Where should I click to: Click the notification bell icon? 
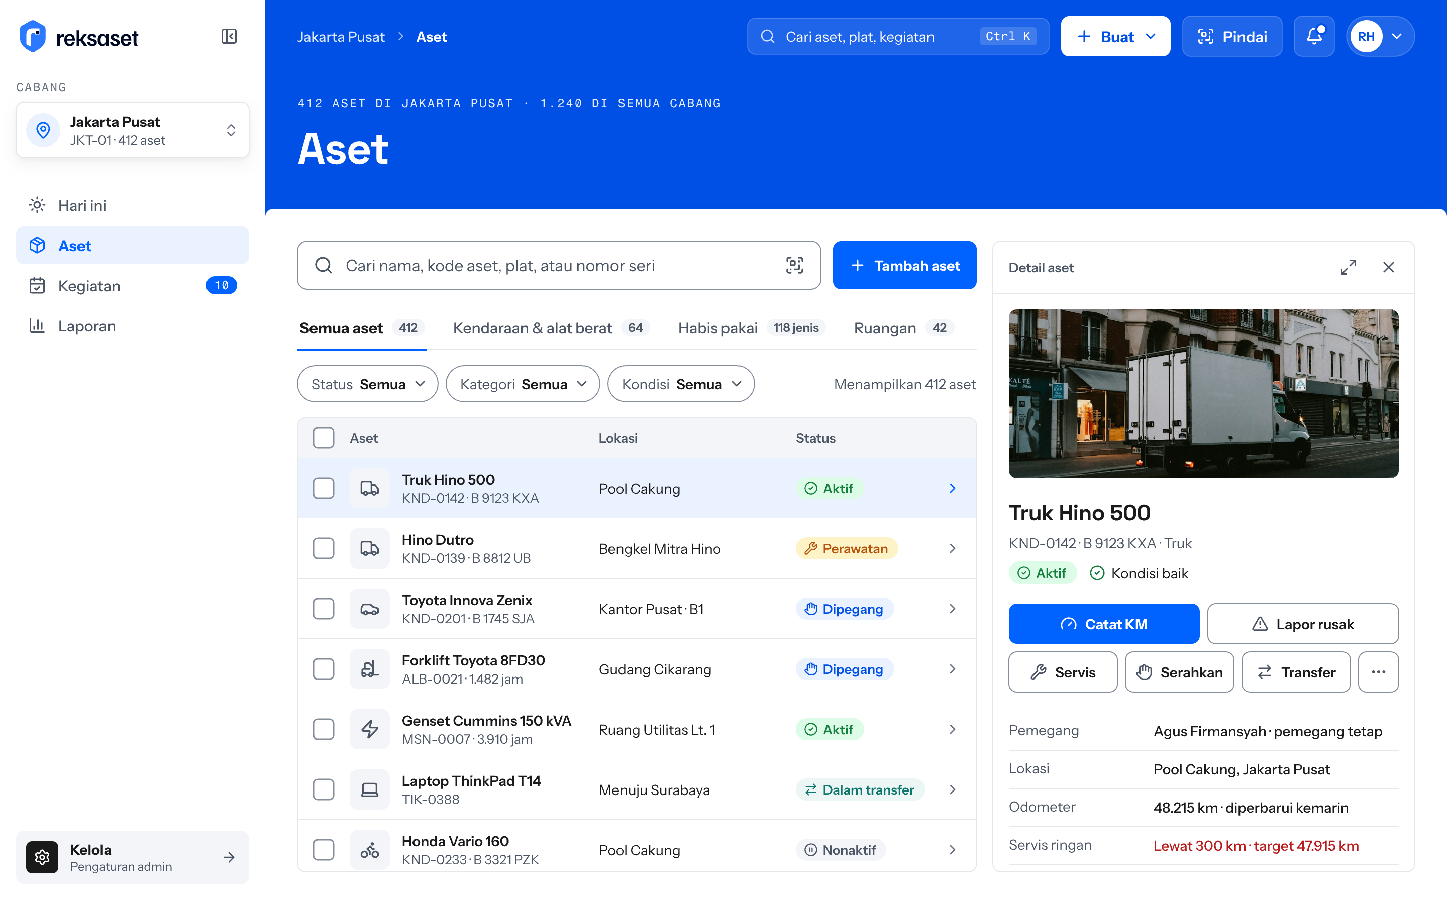click(x=1314, y=37)
